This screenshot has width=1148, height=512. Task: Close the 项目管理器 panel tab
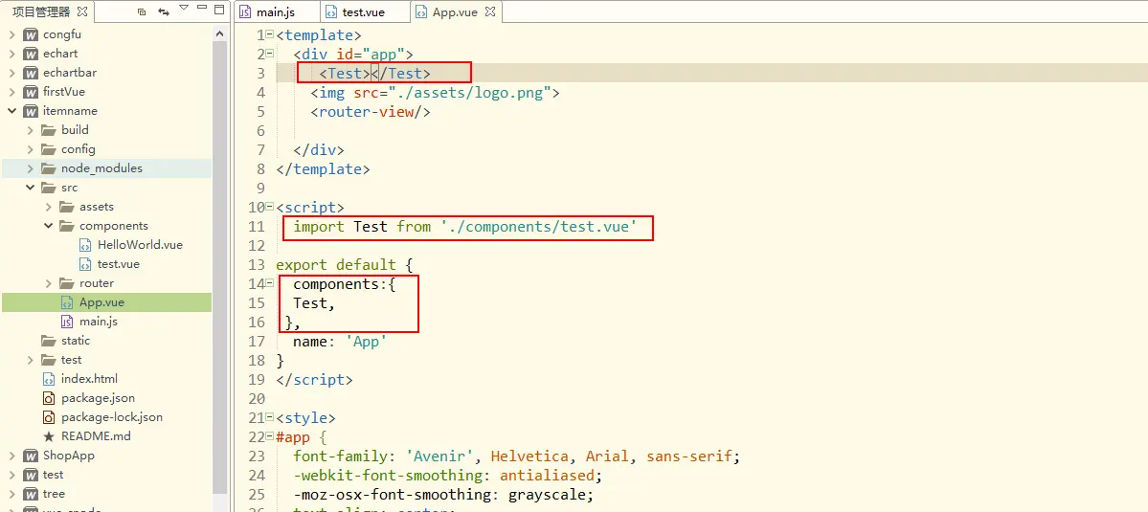coord(82,11)
